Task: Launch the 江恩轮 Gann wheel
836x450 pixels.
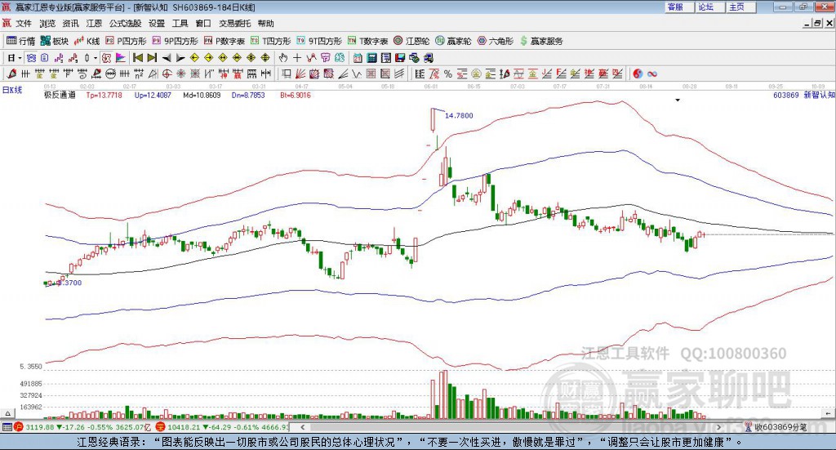Action: point(411,41)
